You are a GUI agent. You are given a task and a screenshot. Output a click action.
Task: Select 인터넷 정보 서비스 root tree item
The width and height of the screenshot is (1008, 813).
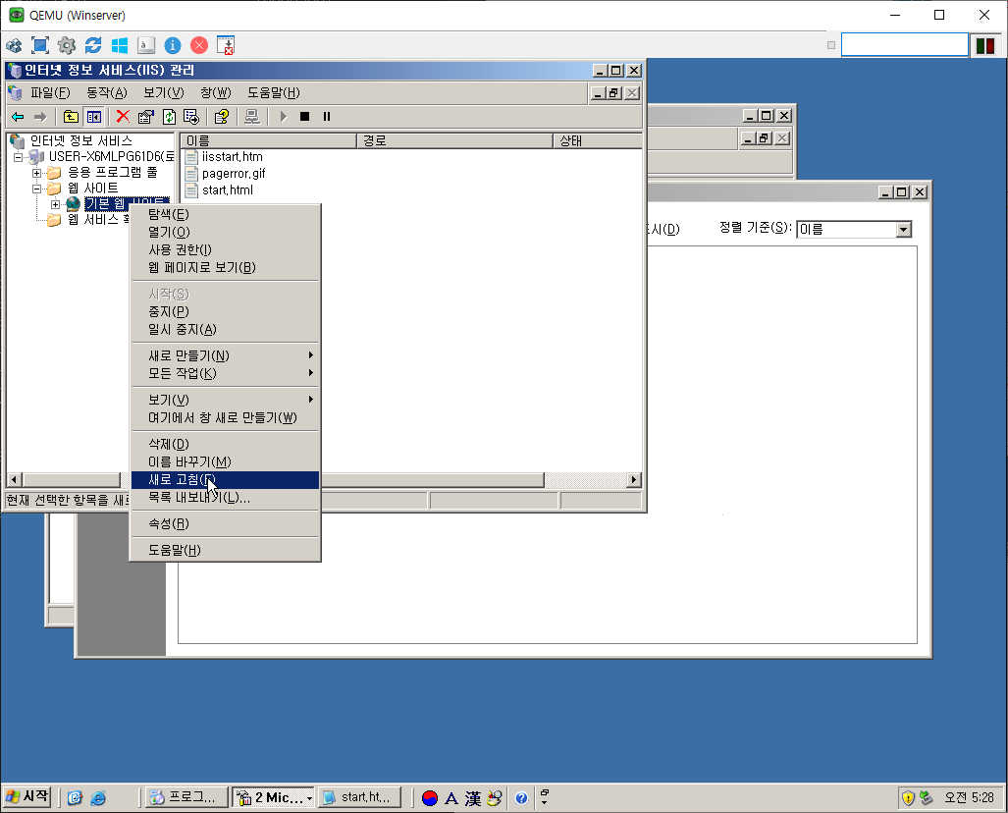point(81,140)
